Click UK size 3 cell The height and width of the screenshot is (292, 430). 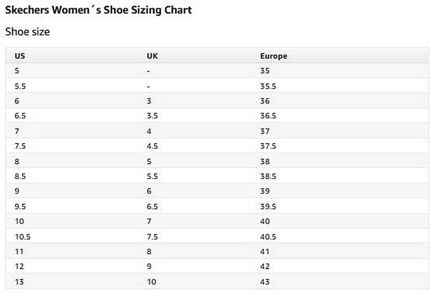click(149, 101)
